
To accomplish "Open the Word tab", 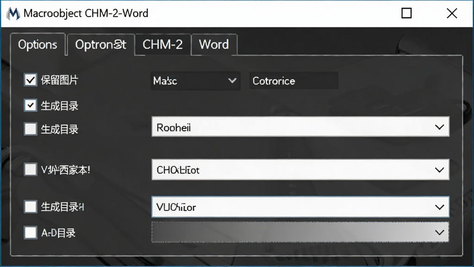I will pyautogui.click(x=214, y=44).
